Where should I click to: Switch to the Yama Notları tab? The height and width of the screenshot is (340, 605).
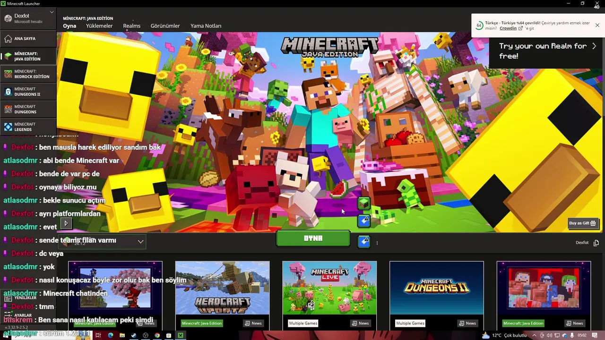206,26
